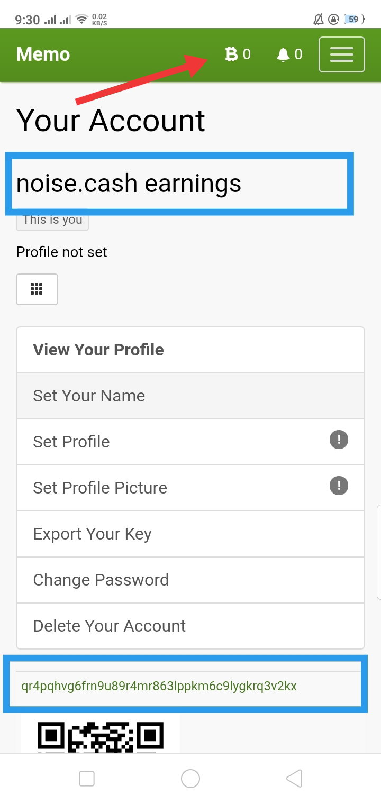Image resolution: width=381 pixels, height=804 pixels.
Task: Tap Android recent apps square
Action: 87,779
